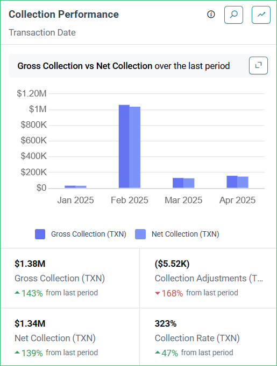Viewport: 277px width, 366px height.
Task: Open the magnifier search button
Action: (x=233, y=15)
